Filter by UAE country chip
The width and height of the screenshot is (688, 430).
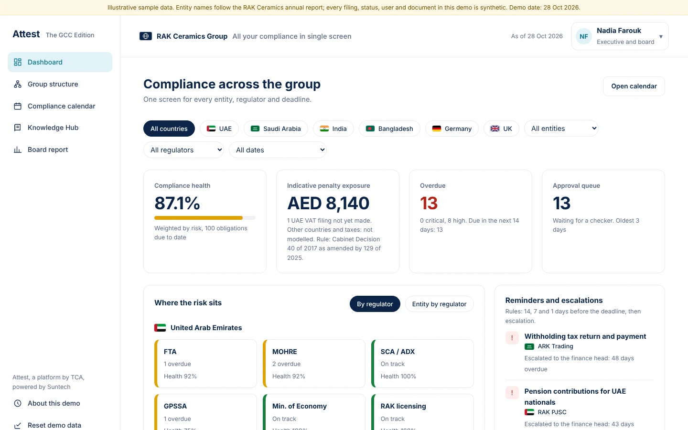coord(219,129)
